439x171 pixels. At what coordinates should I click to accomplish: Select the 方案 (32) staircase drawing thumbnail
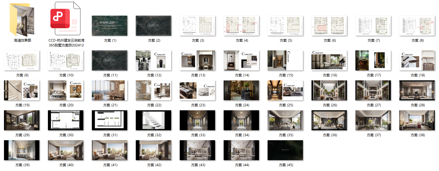(153, 120)
